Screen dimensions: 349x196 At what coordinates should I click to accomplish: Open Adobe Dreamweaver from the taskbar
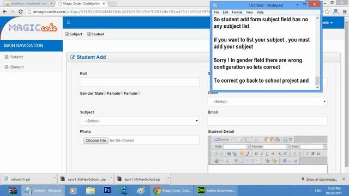point(216,191)
